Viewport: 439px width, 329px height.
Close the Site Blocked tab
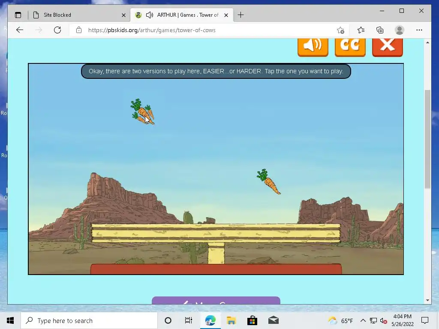coord(123,15)
